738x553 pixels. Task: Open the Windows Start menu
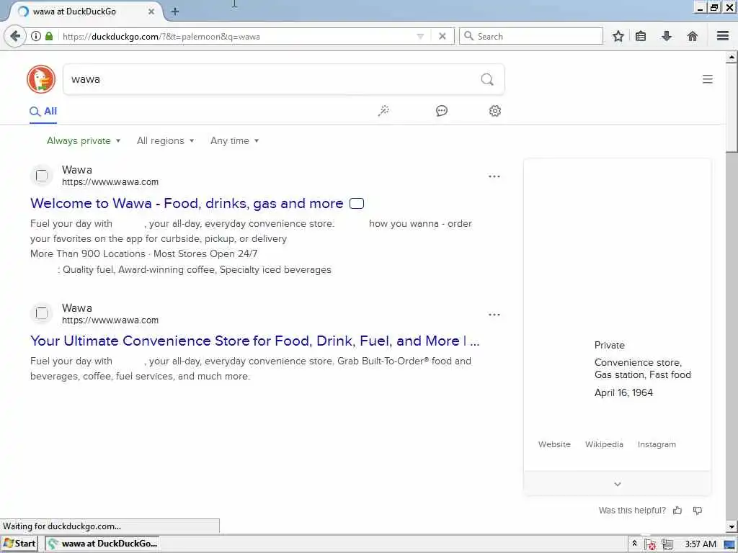click(x=19, y=544)
